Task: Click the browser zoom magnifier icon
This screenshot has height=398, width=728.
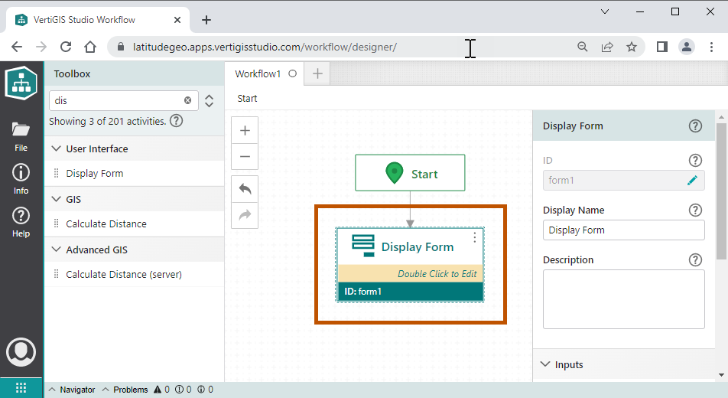Action: point(582,47)
